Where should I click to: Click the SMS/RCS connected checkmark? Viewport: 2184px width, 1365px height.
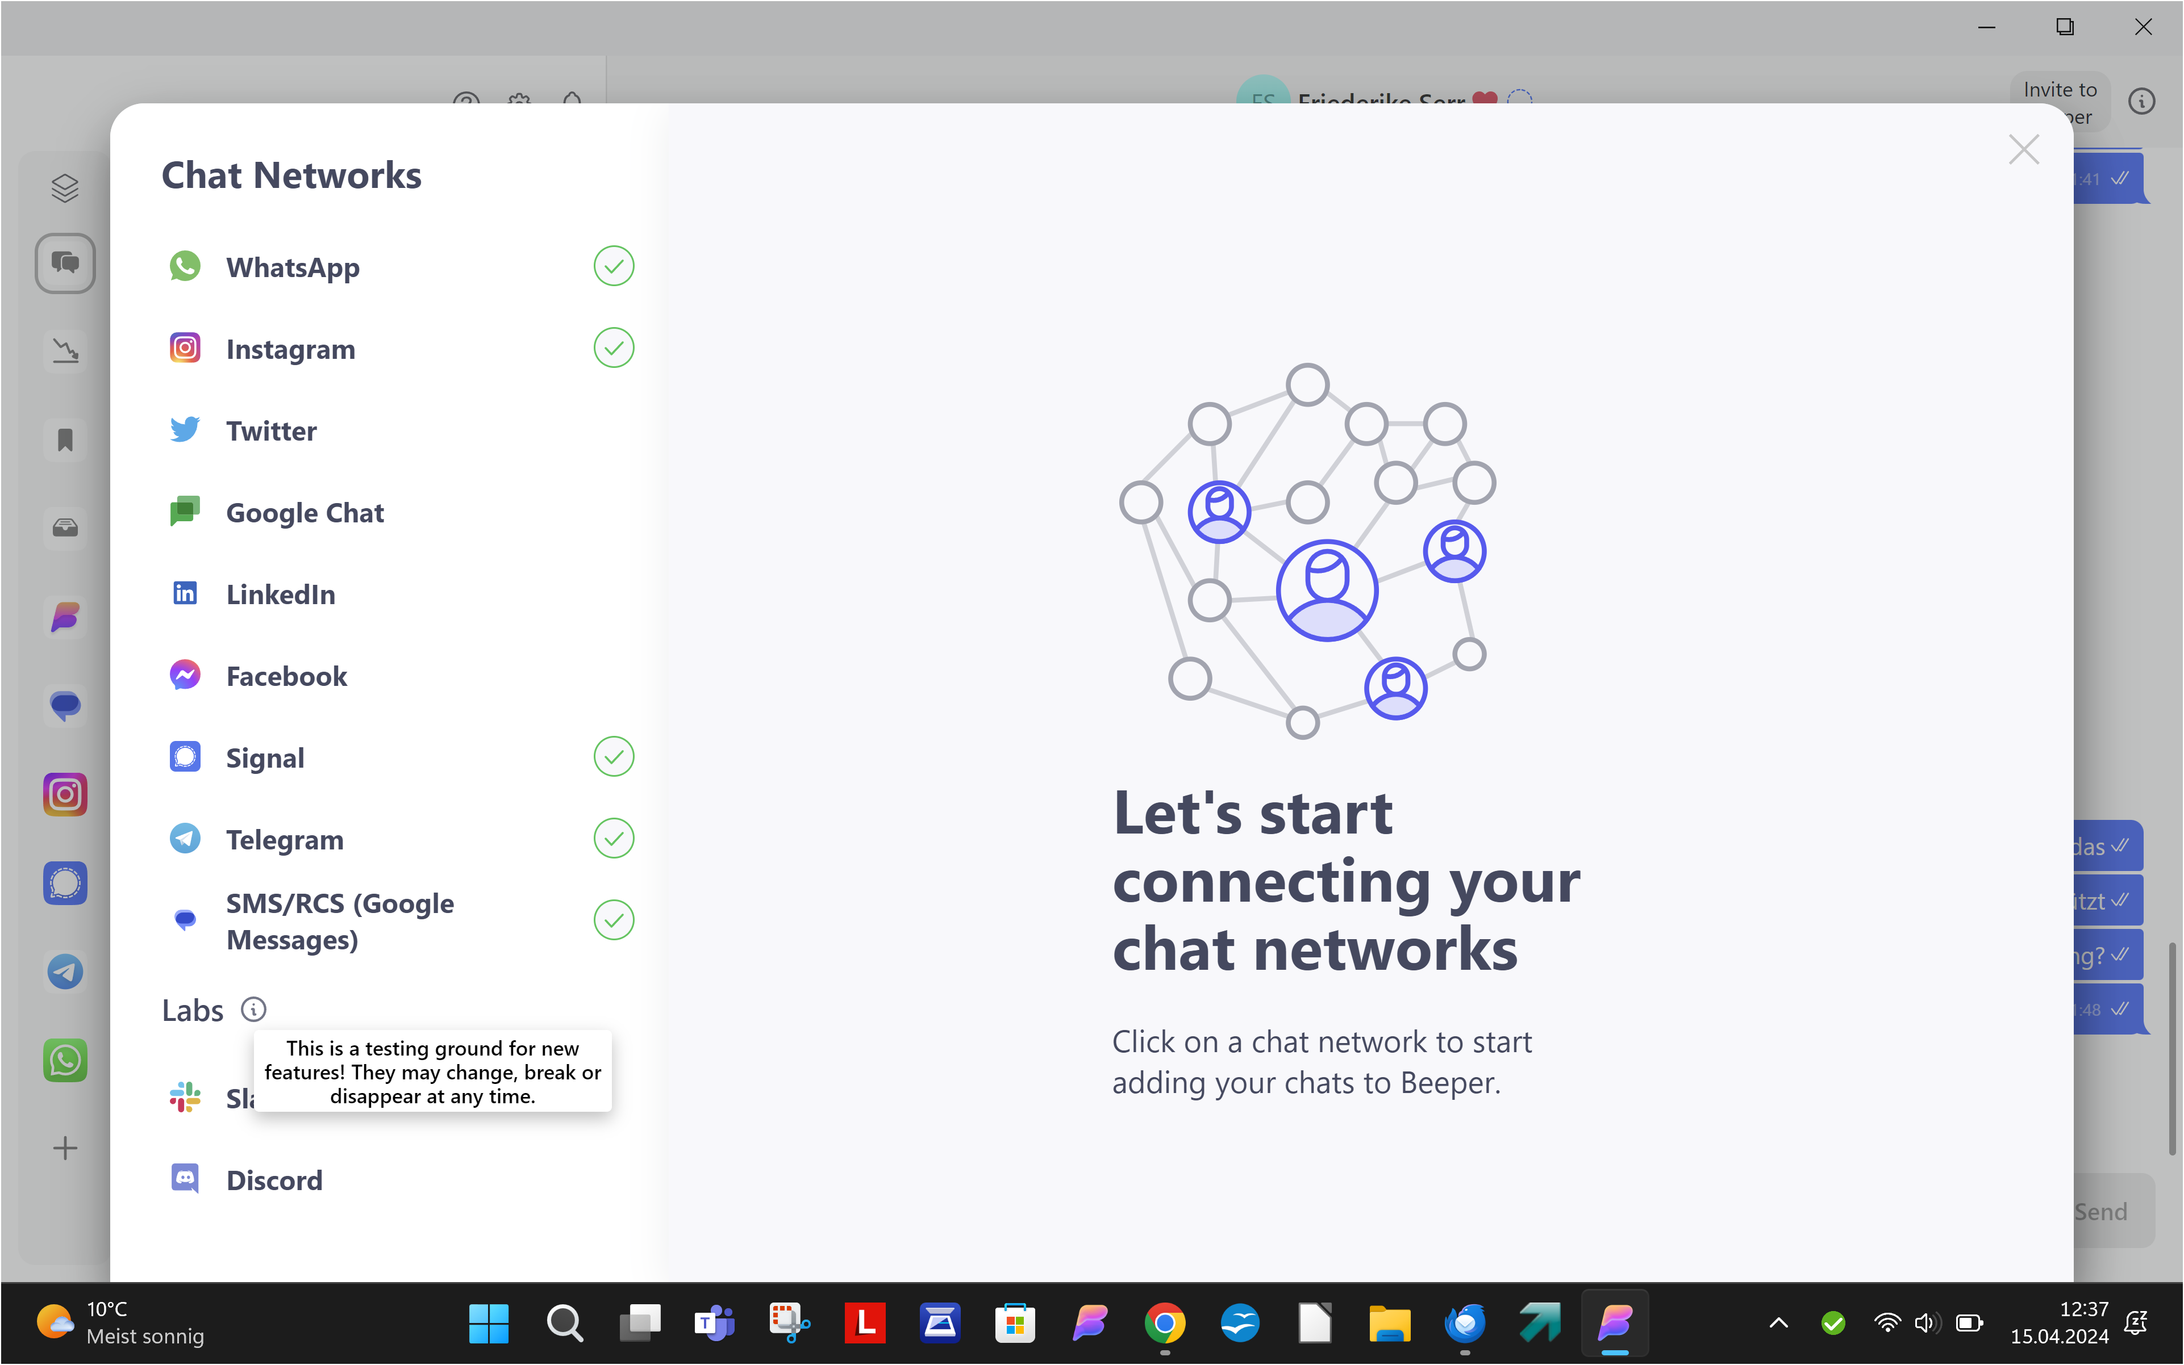coord(613,920)
